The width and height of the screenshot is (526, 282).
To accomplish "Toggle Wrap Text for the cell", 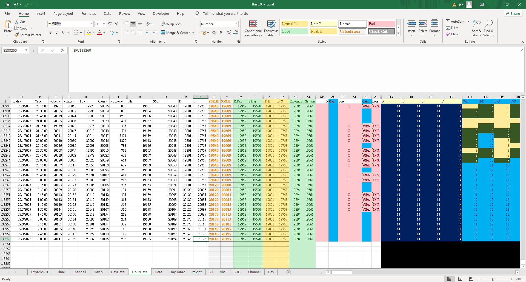I will [x=171, y=24].
